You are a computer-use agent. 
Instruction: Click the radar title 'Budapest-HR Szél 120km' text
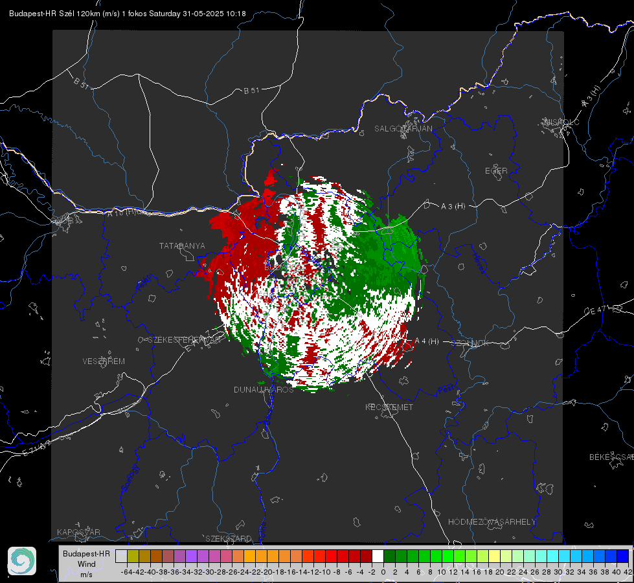[54, 14]
